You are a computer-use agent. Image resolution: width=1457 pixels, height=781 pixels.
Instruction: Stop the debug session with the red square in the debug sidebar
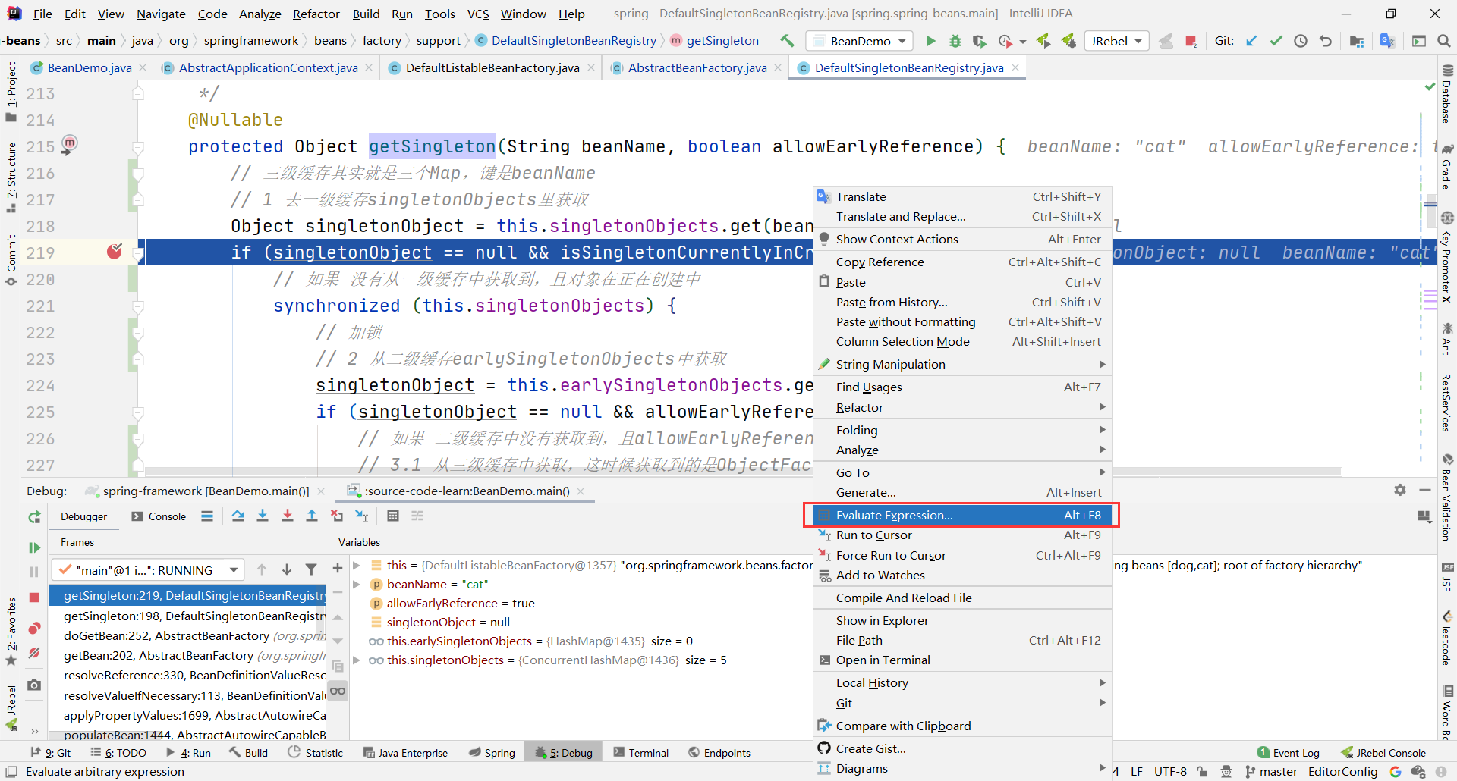[34, 598]
